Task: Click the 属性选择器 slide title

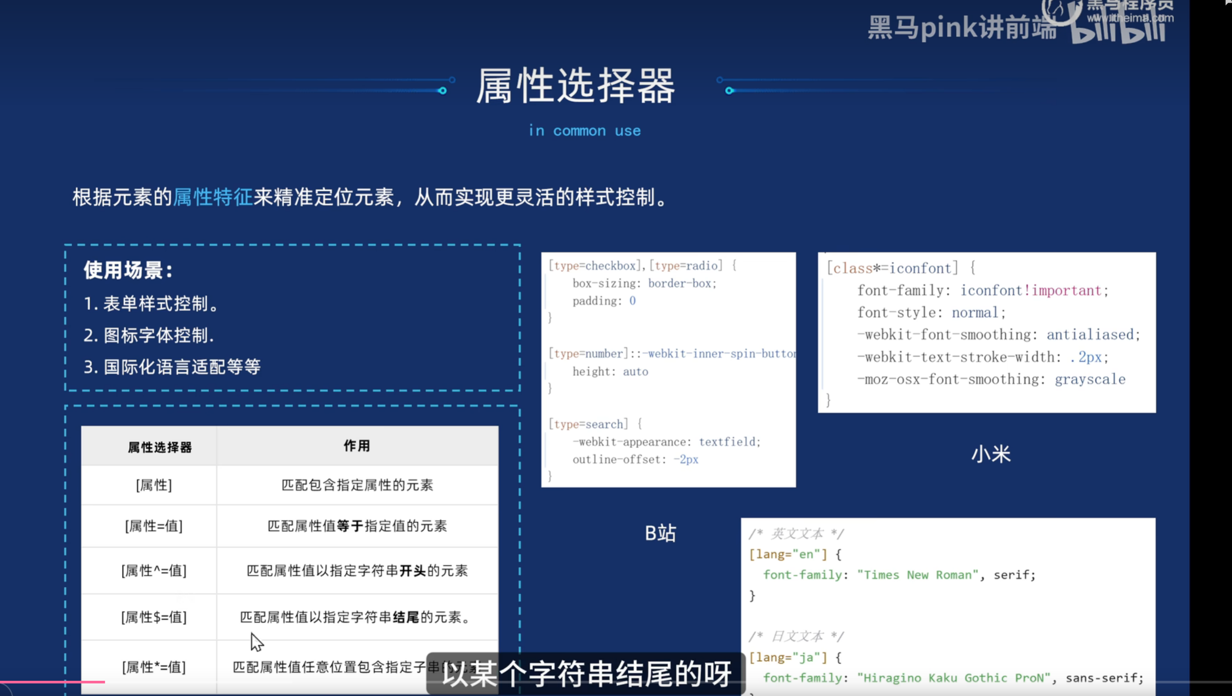Action: (576, 86)
